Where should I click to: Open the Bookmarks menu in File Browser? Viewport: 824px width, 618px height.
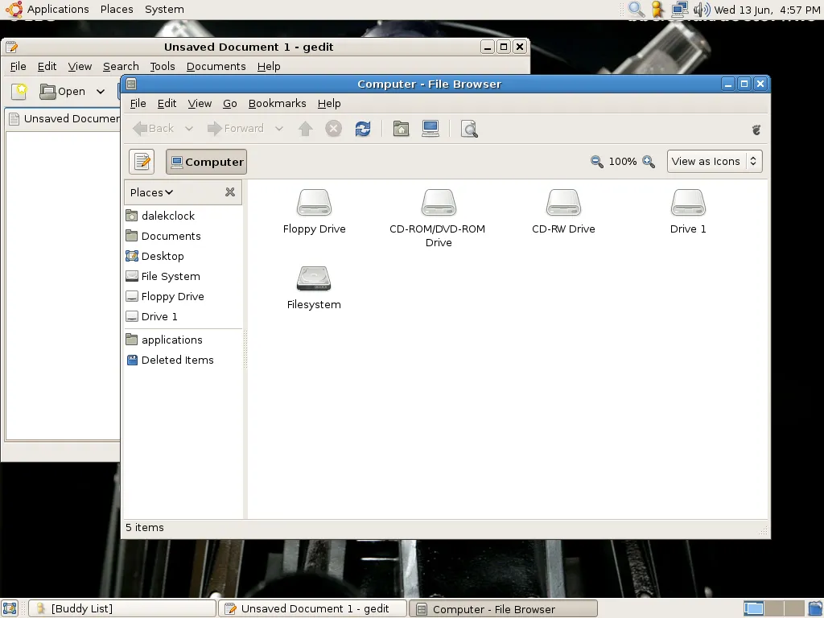tap(277, 104)
